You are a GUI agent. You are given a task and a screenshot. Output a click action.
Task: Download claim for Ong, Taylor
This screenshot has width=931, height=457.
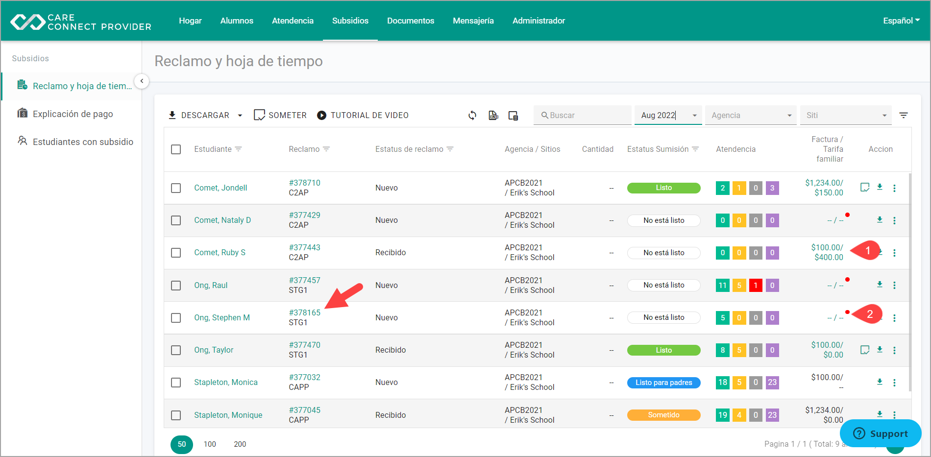[880, 350]
